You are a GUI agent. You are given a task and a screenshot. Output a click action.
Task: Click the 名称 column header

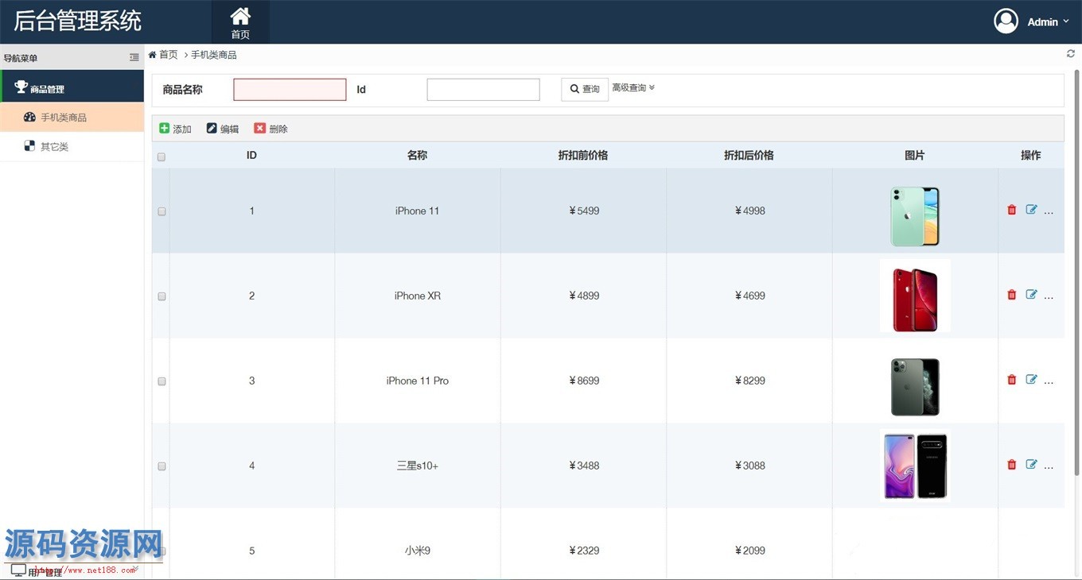(x=418, y=156)
